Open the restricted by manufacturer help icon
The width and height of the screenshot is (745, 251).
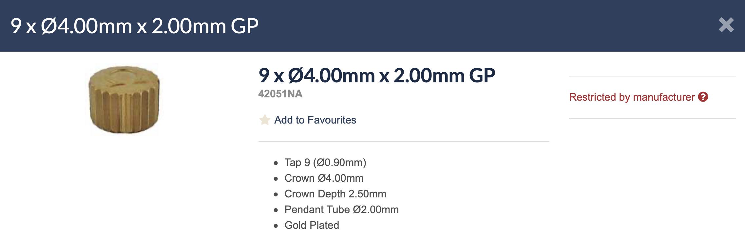click(x=703, y=97)
